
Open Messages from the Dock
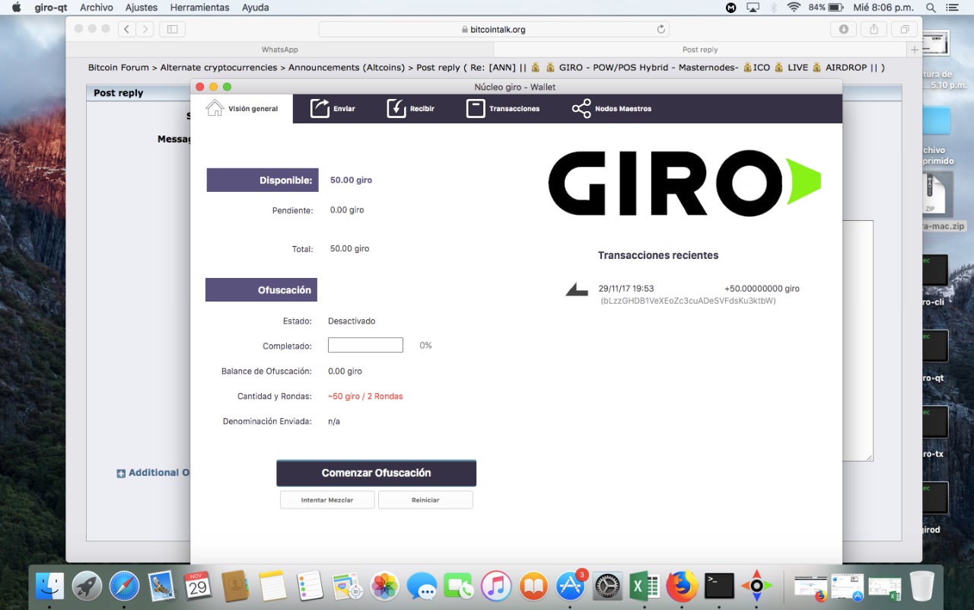[422, 586]
